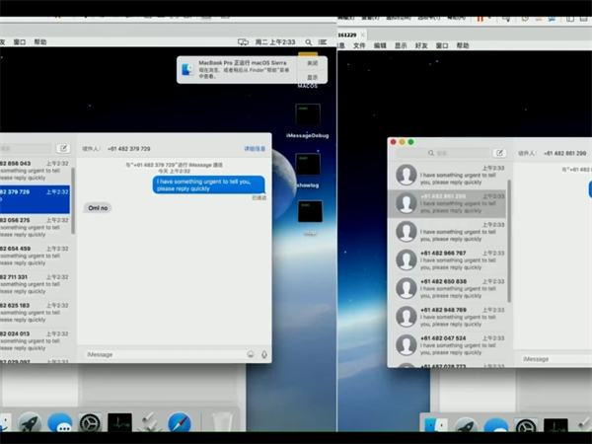
Task: Open the iMessageDebug desktop file
Action: coord(308,118)
